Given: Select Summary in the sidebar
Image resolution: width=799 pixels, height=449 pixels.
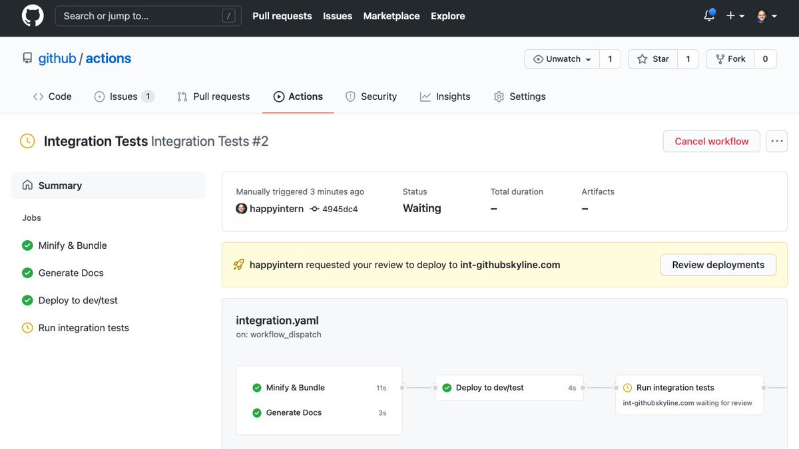Looking at the screenshot, I should click(108, 185).
